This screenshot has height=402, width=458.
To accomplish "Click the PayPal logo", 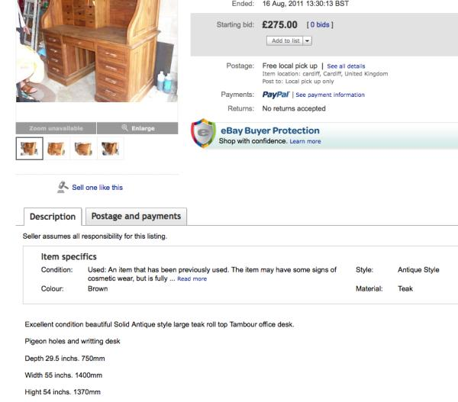I will click(x=275, y=95).
